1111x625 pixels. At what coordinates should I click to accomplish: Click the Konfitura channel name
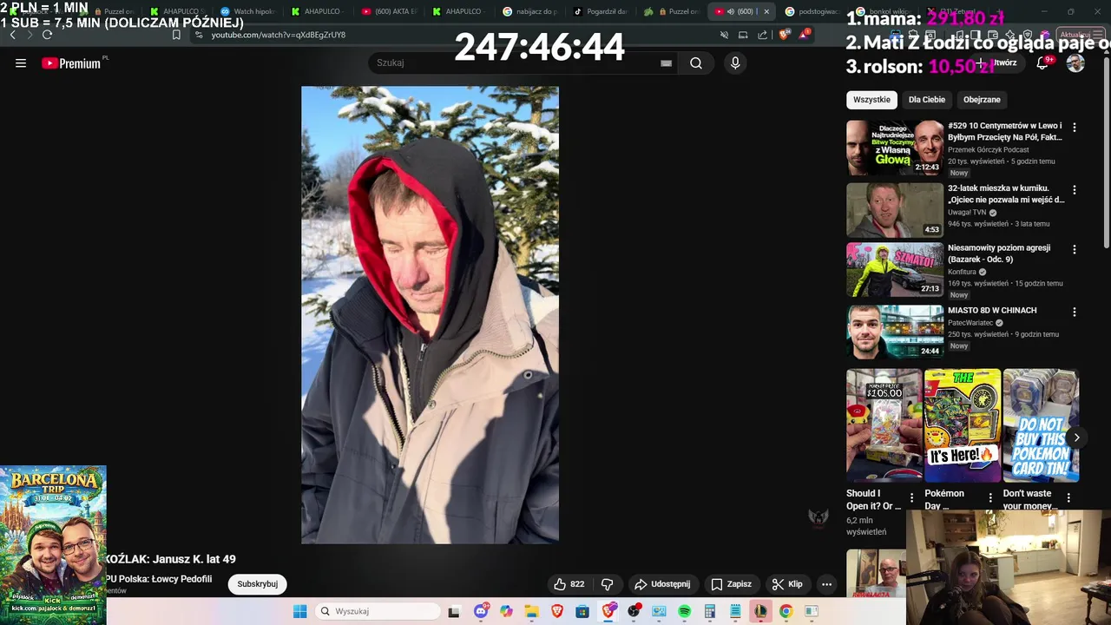point(963,272)
